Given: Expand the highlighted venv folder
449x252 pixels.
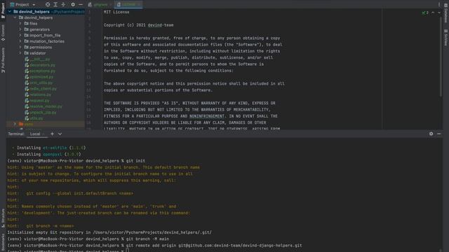Looking at the screenshot, I should coord(15,124).
